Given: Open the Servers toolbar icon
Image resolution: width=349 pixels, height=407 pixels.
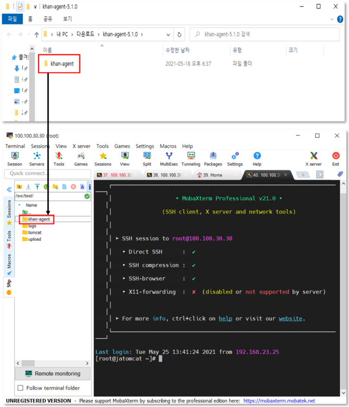Looking at the screenshot, I should 37,158.
